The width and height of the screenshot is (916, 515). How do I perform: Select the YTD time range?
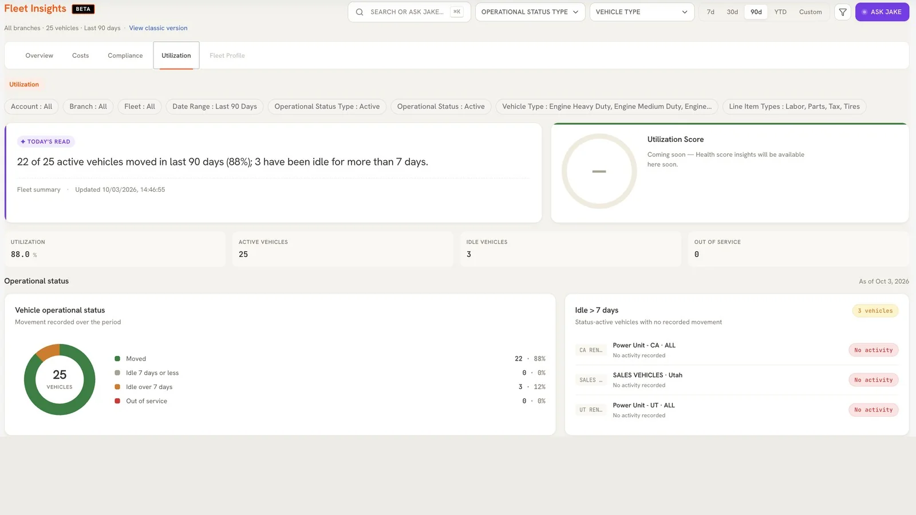780,12
